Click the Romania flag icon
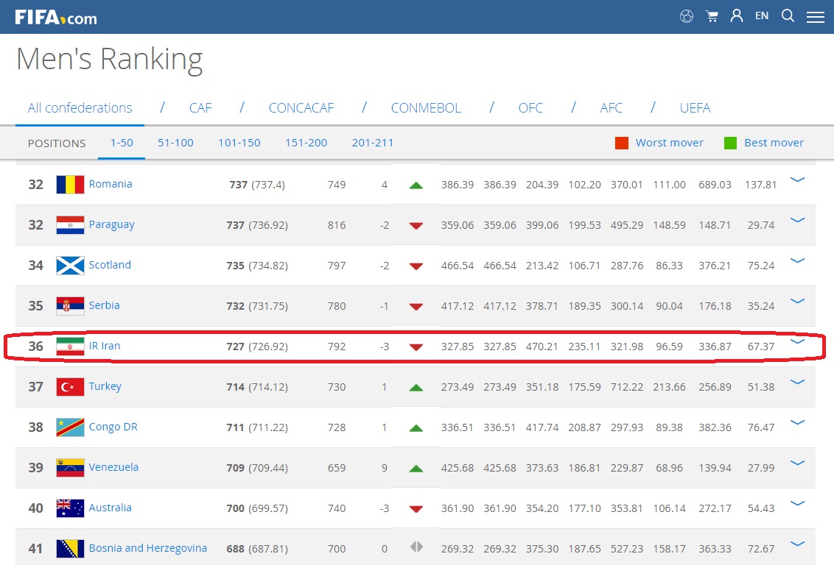Image resolution: width=834 pixels, height=565 pixels. 70,184
